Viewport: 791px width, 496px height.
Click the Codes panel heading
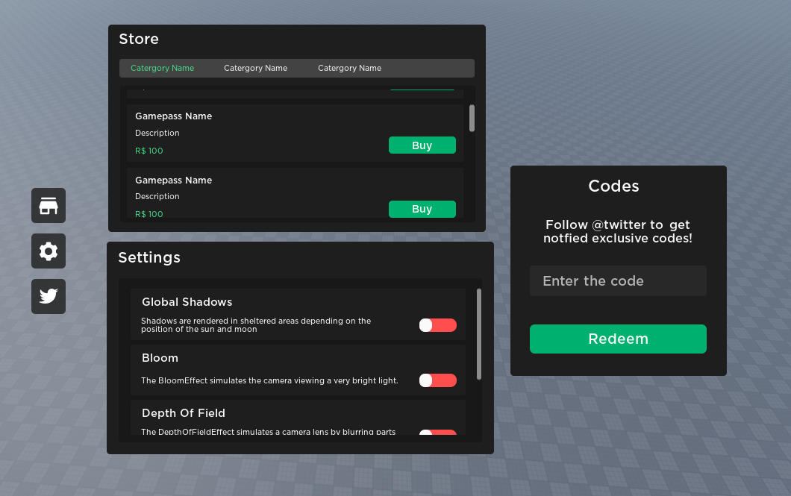[613, 186]
